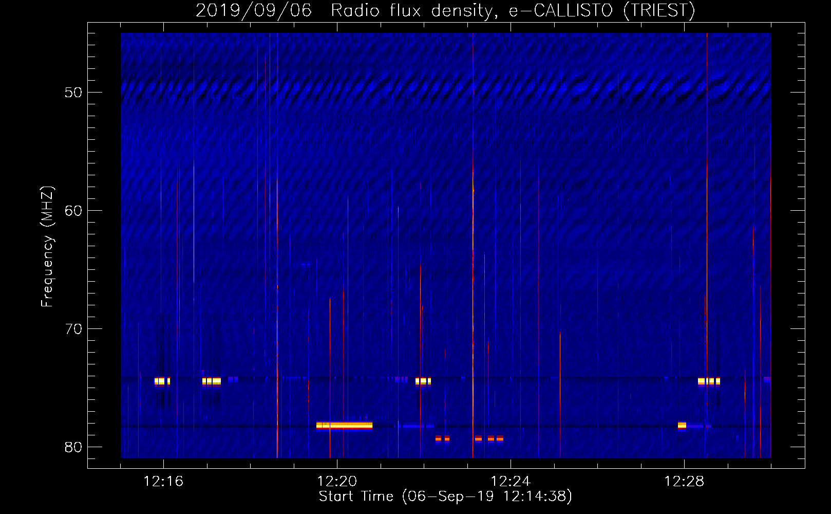831x514 pixels.
Task: Click the 'Start Time (06-Sep-19 12:14:38)' label
Action: coord(445,496)
